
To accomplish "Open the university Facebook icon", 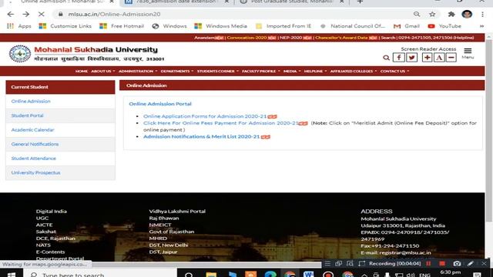I will tap(399, 58).
